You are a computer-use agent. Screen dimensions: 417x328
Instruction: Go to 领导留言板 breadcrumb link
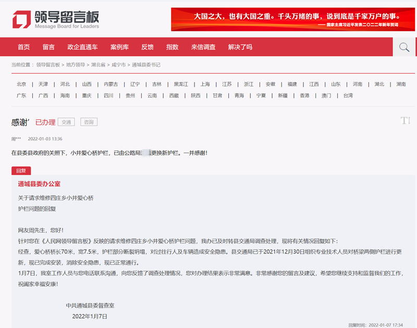[48, 65]
